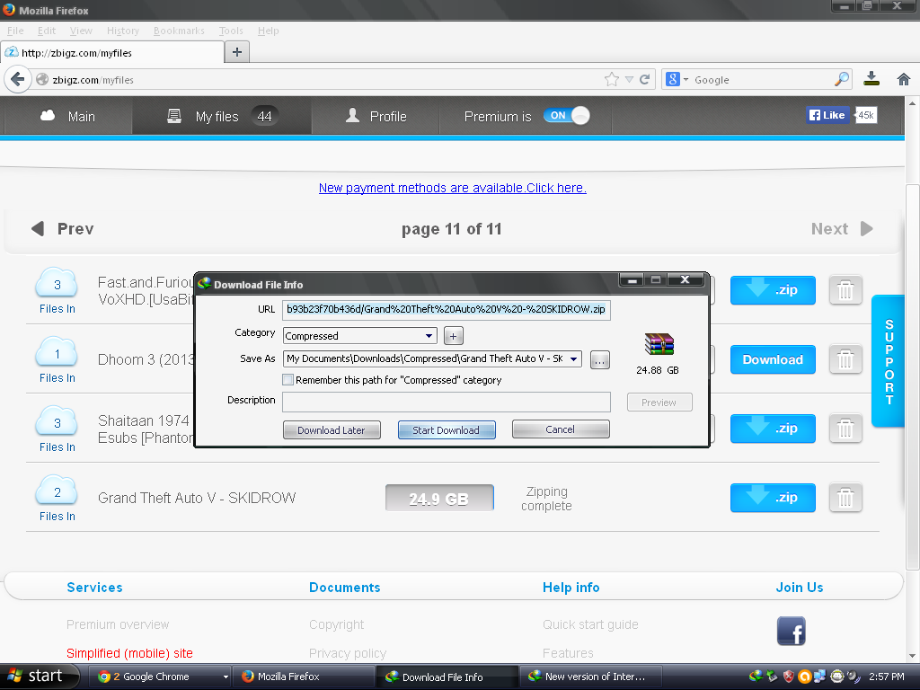
Task: Open the Edit menu
Action: point(47,31)
